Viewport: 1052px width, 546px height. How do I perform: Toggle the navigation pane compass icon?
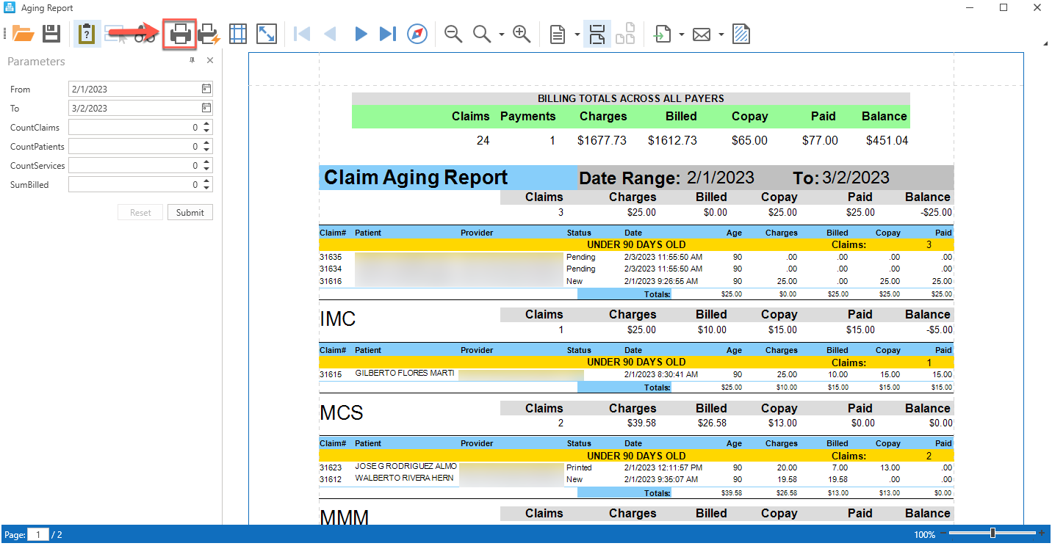coord(417,34)
